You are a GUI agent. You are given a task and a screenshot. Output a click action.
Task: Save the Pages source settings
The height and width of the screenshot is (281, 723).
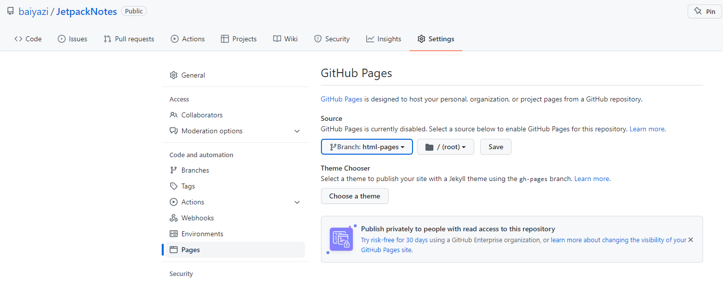point(496,147)
